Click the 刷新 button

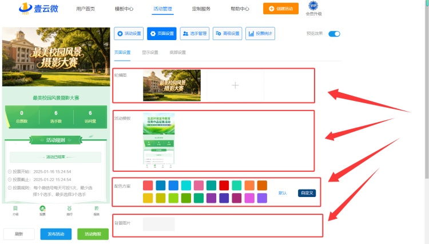tap(19, 234)
